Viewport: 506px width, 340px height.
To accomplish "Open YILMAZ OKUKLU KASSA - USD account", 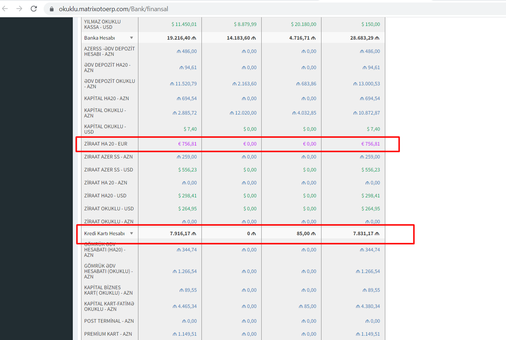I will coord(102,24).
